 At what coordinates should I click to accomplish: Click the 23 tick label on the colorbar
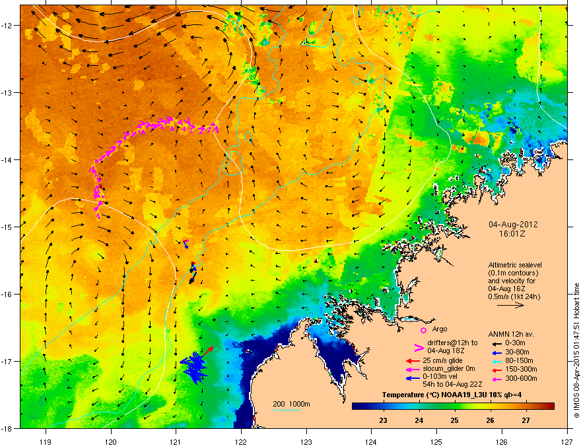click(x=383, y=420)
